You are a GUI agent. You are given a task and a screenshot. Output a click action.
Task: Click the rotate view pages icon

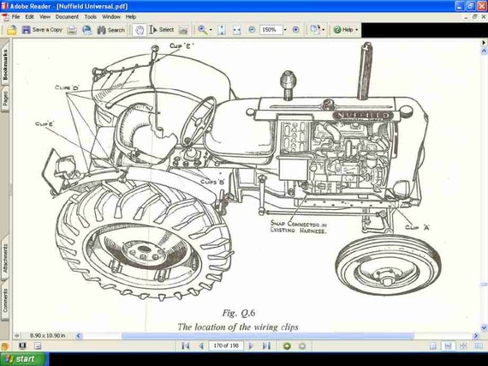[315, 30]
